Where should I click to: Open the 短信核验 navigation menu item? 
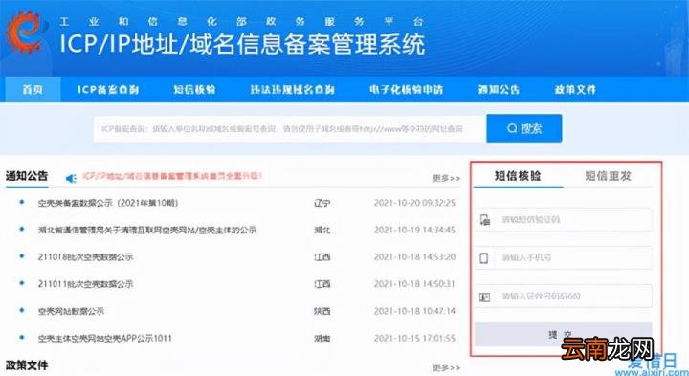coord(194,90)
